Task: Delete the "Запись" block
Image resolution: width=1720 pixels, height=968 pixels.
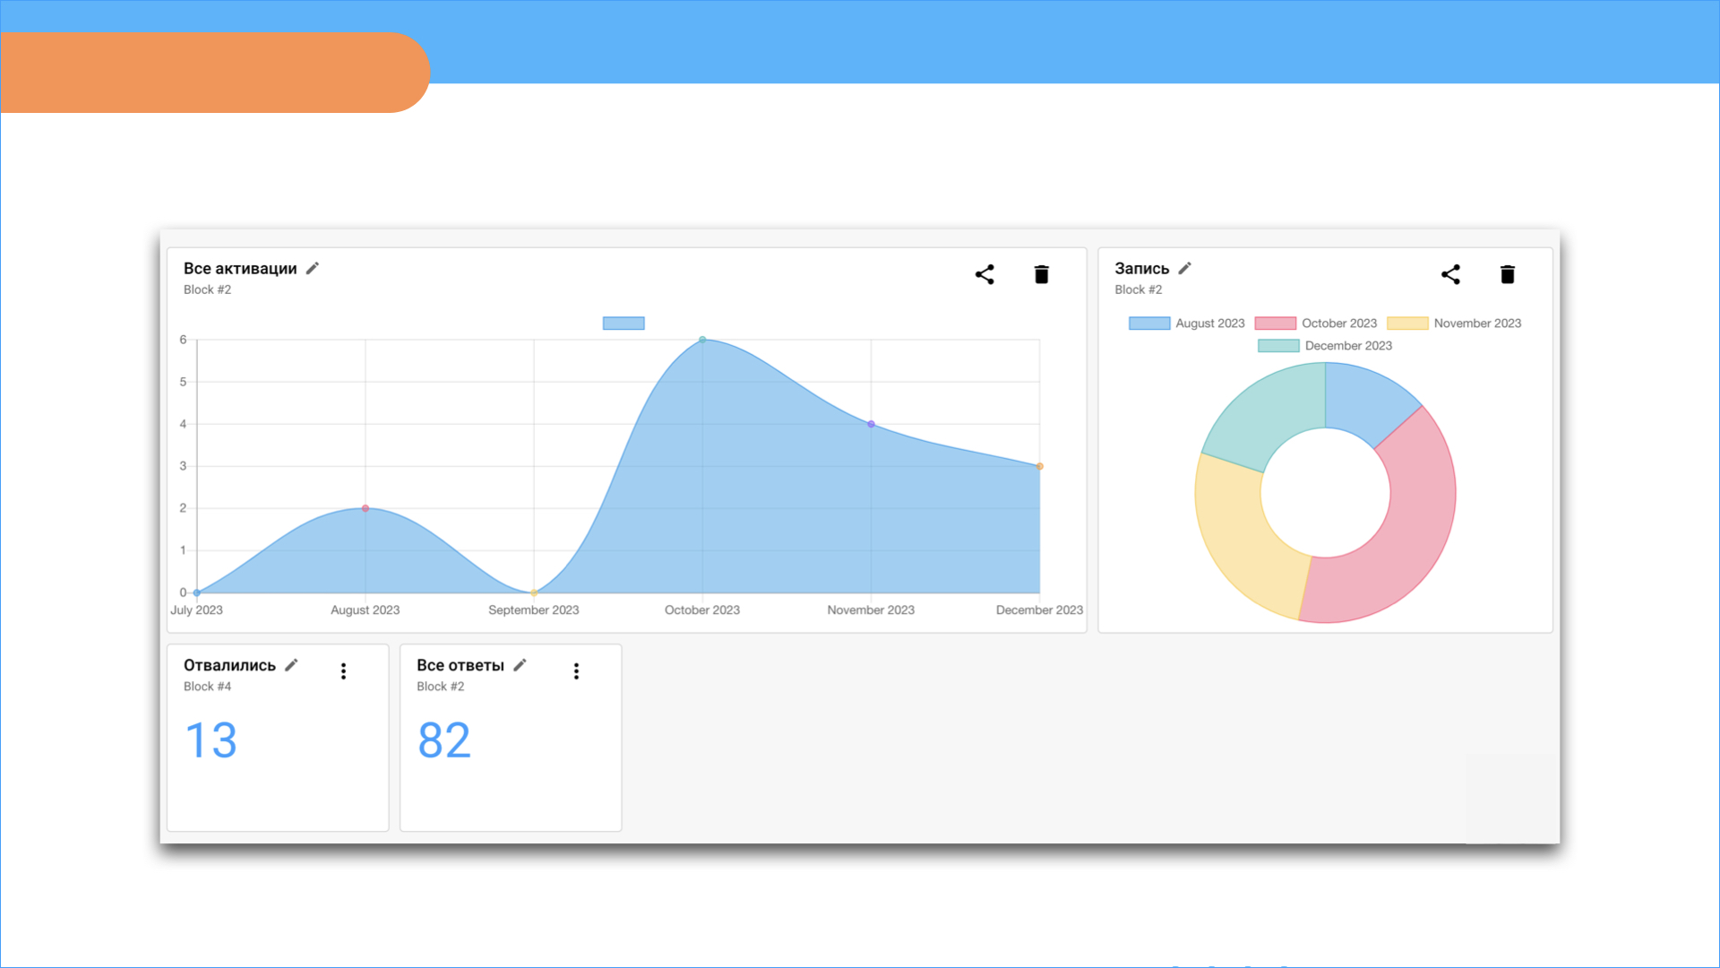Action: point(1508,274)
